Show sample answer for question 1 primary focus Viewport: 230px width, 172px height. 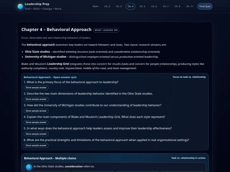36,87
